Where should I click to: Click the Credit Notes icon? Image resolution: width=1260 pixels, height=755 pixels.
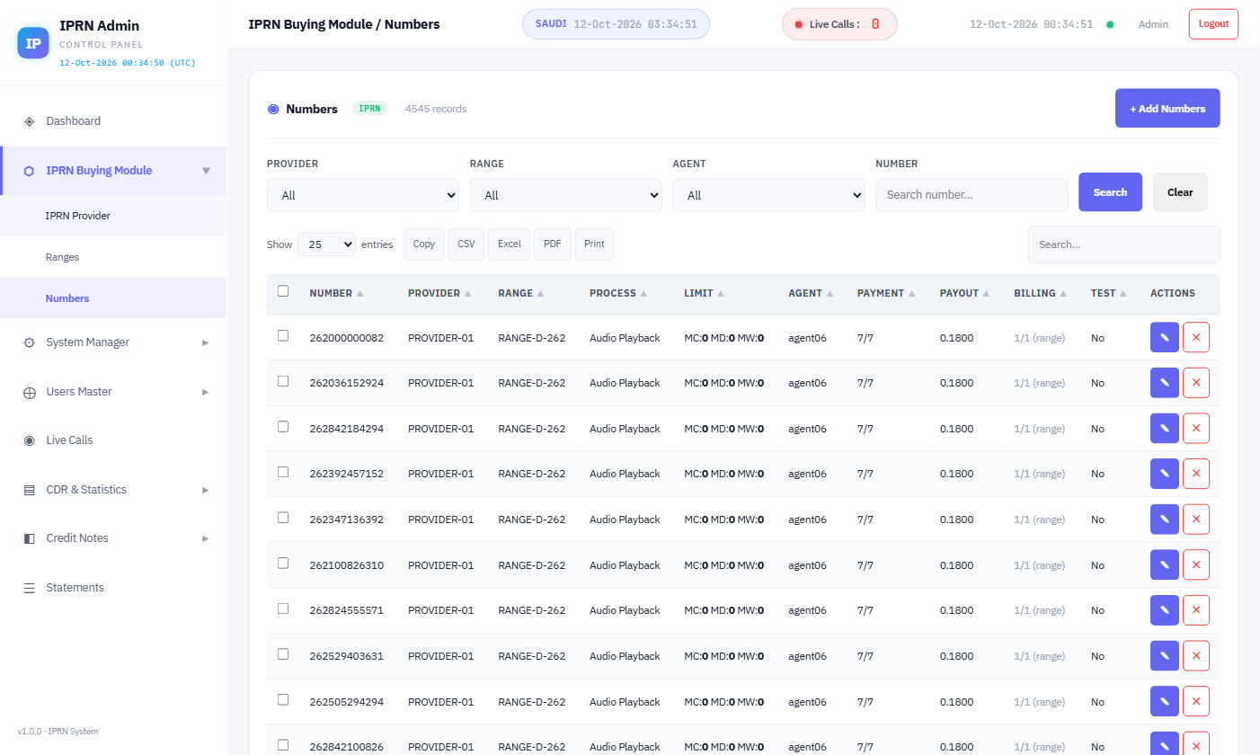click(29, 538)
